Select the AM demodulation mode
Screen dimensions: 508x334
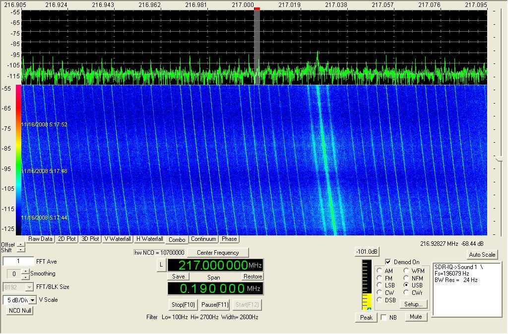(380, 271)
